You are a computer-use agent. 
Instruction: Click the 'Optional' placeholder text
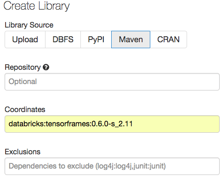tap(23, 81)
